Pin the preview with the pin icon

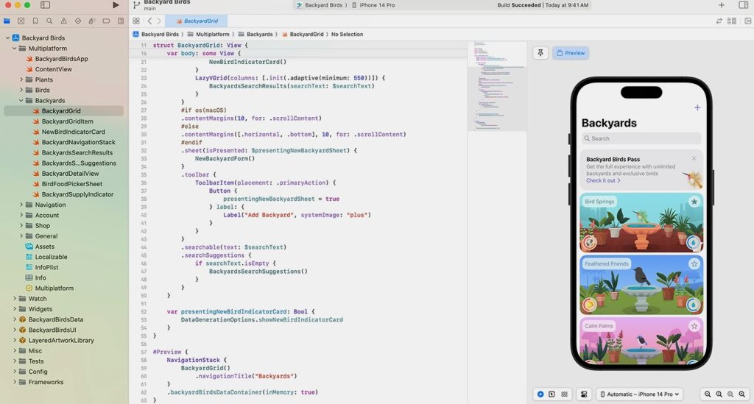[540, 53]
